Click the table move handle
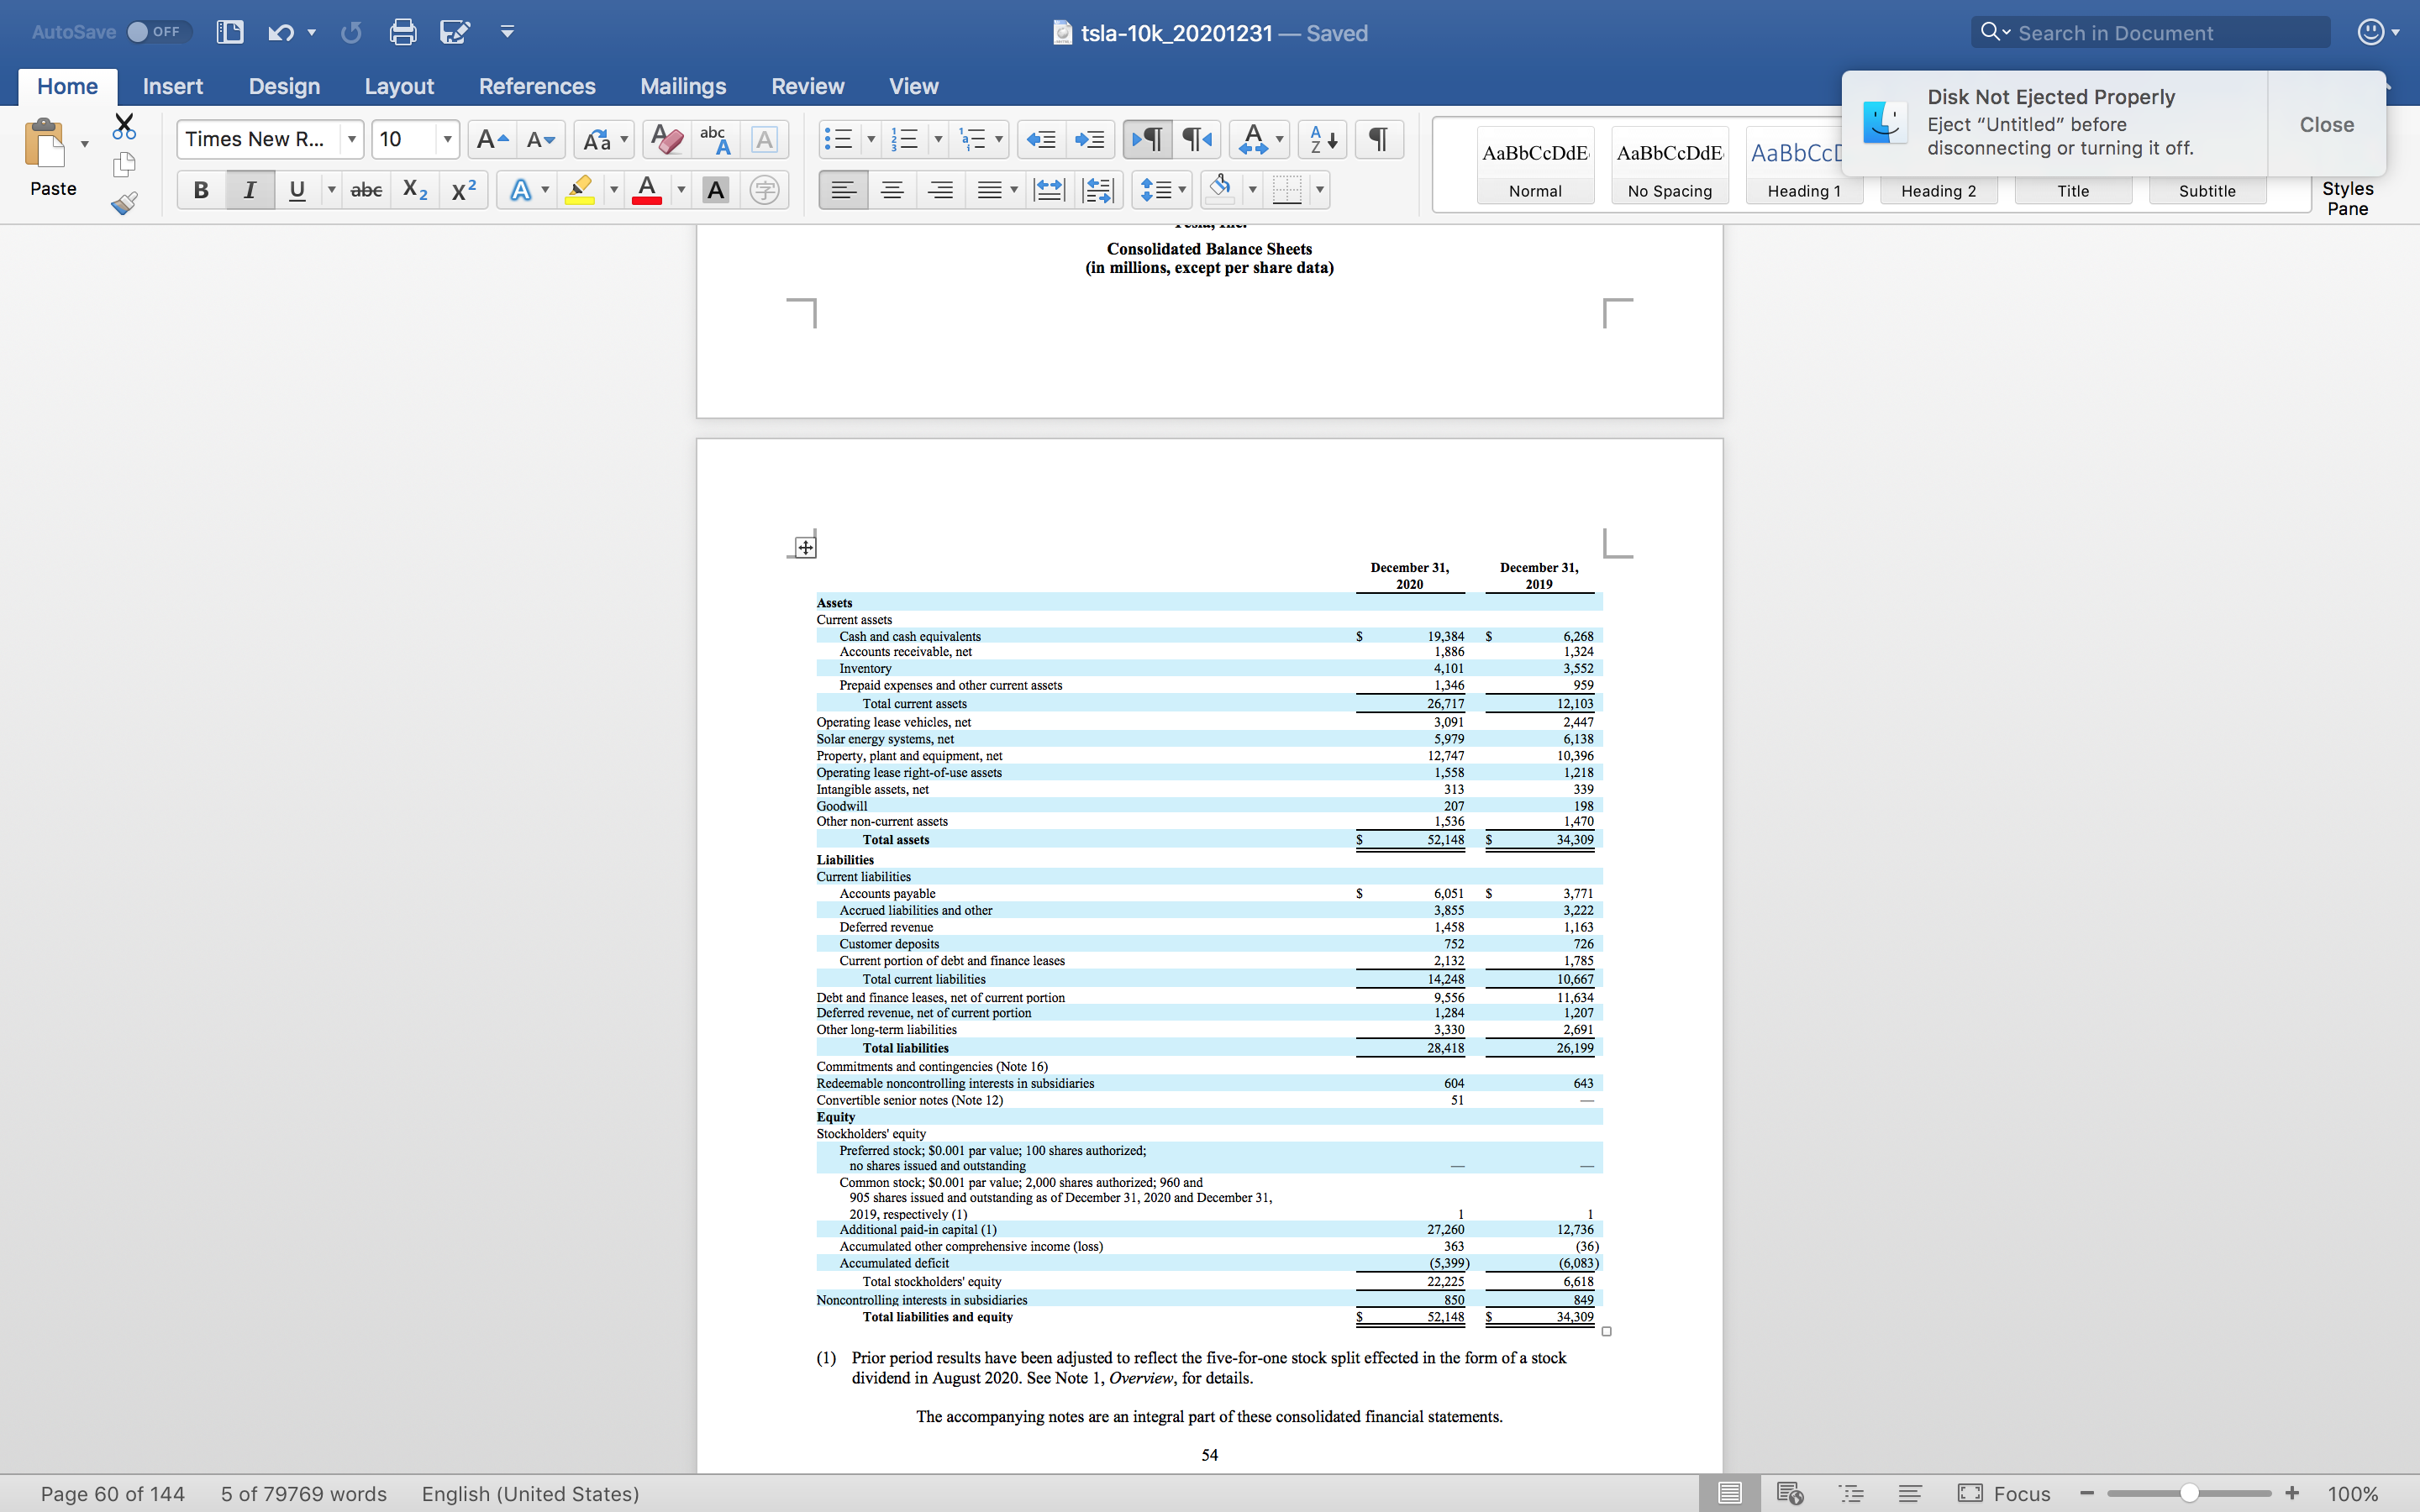Screen dimensions: 2420x1512 tap(805, 547)
